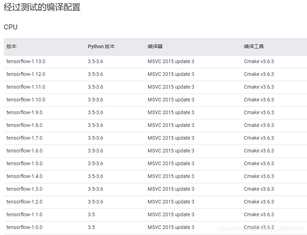
Task: Click Cmake v3.6.3 in the tensorflow-1.10.0 row
Action: (259, 100)
